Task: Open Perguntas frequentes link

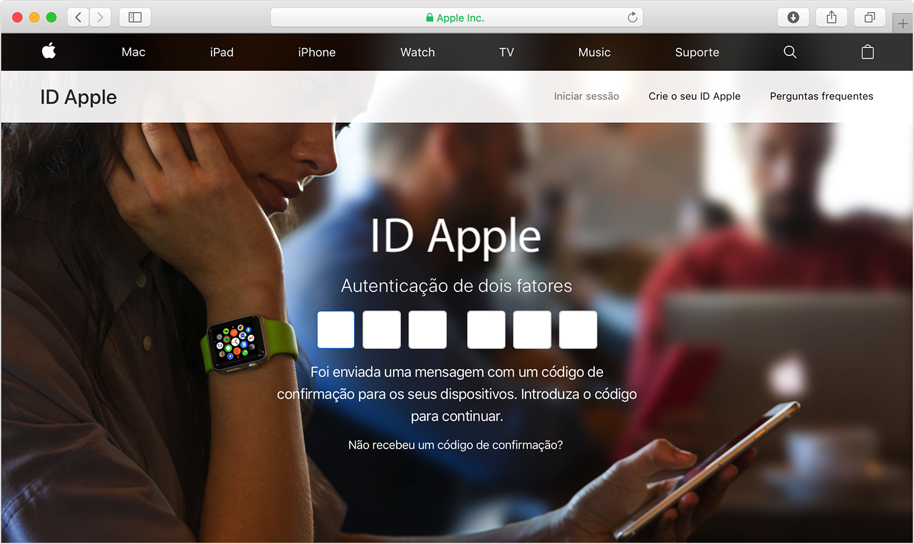Action: coord(821,96)
